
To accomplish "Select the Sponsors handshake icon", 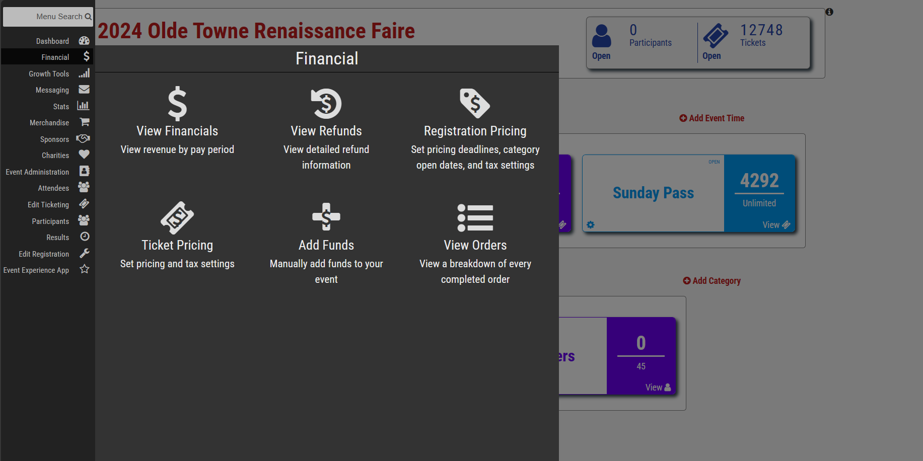I will tap(84, 138).
